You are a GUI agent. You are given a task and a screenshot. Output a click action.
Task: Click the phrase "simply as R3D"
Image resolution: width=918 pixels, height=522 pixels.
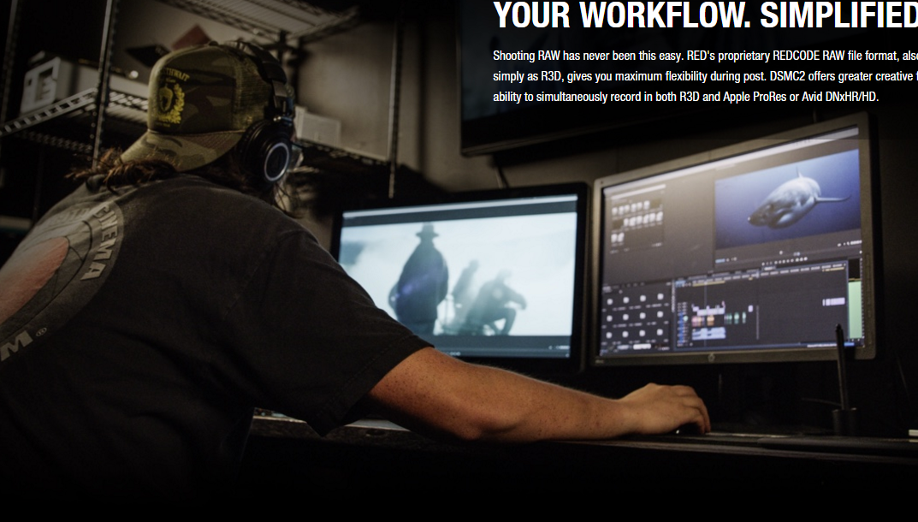coord(527,77)
